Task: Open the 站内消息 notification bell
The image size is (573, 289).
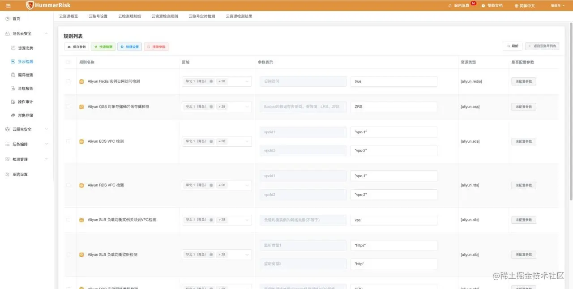Action: tap(450, 6)
